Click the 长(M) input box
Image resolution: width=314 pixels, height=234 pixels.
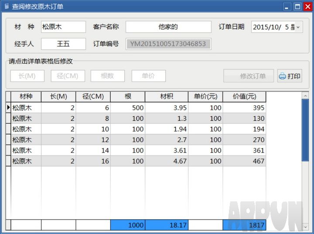coord(27,76)
